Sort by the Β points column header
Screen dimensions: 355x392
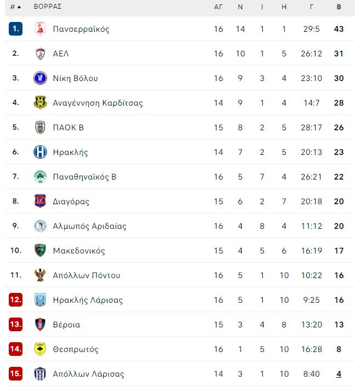[339, 7]
